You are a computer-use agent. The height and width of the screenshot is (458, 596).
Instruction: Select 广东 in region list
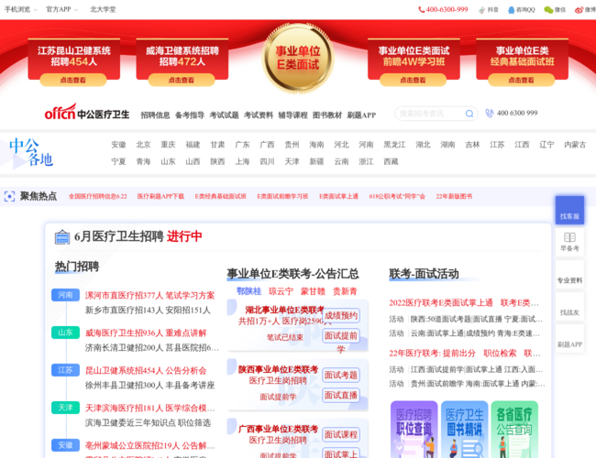coord(242,145)
